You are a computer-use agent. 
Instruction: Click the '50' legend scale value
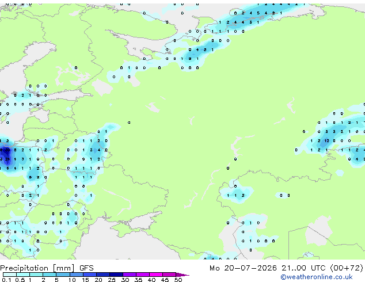pos(178,280)
